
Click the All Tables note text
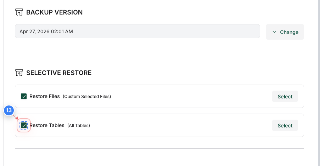tap(79, 126)
